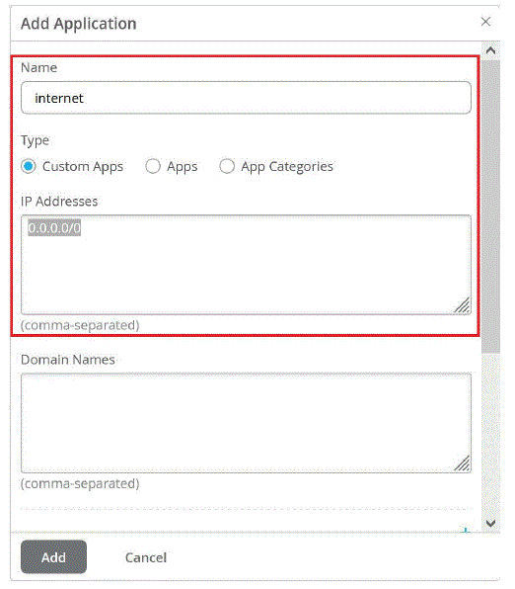The width and height of the screenshot is (515, 589).
Task: Select the App Categories radio button
Action: (227, 166)
